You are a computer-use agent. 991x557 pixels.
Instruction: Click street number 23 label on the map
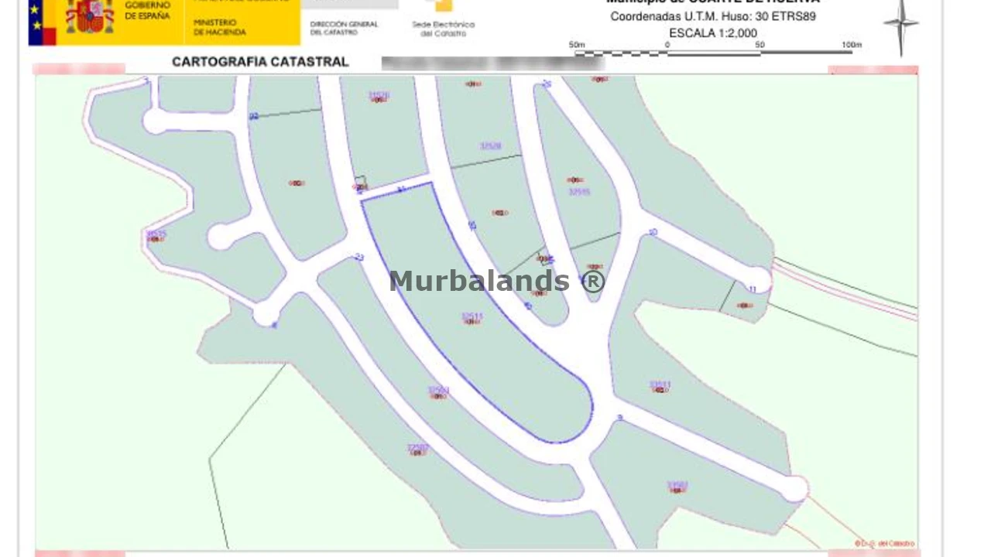[x=359, y=257]
